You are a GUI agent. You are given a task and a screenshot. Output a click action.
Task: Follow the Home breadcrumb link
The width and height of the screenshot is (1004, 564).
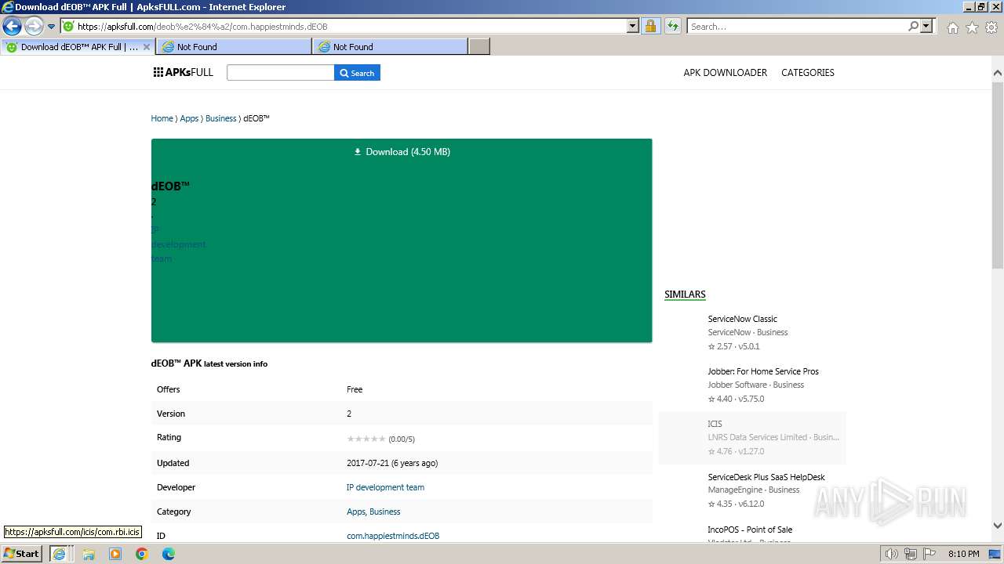162,118
